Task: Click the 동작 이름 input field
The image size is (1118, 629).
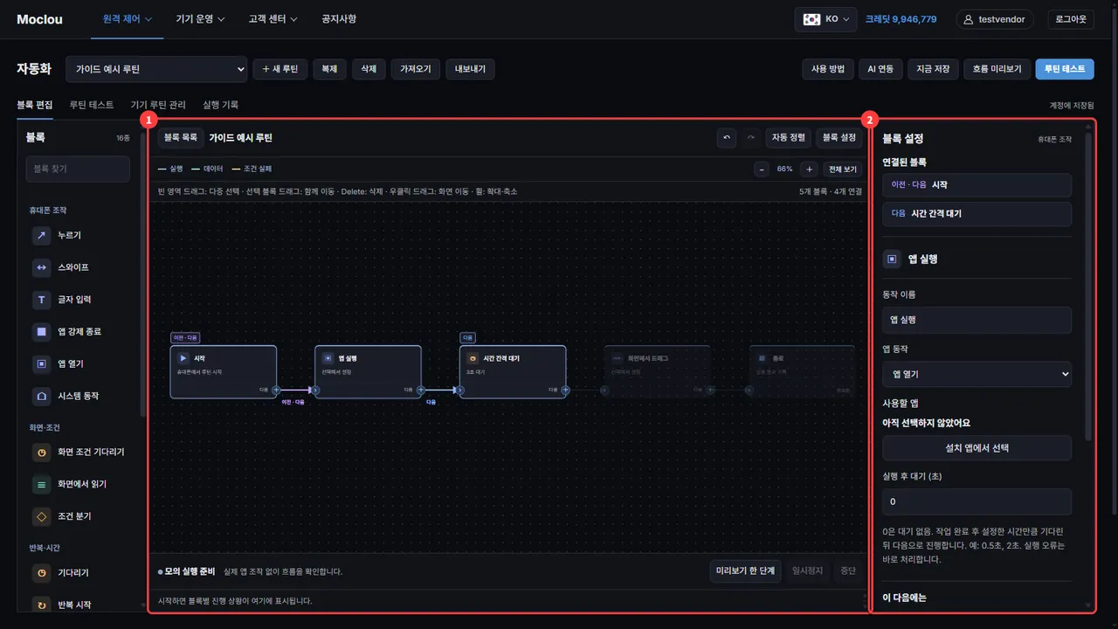Action: [x=977, y=320]
